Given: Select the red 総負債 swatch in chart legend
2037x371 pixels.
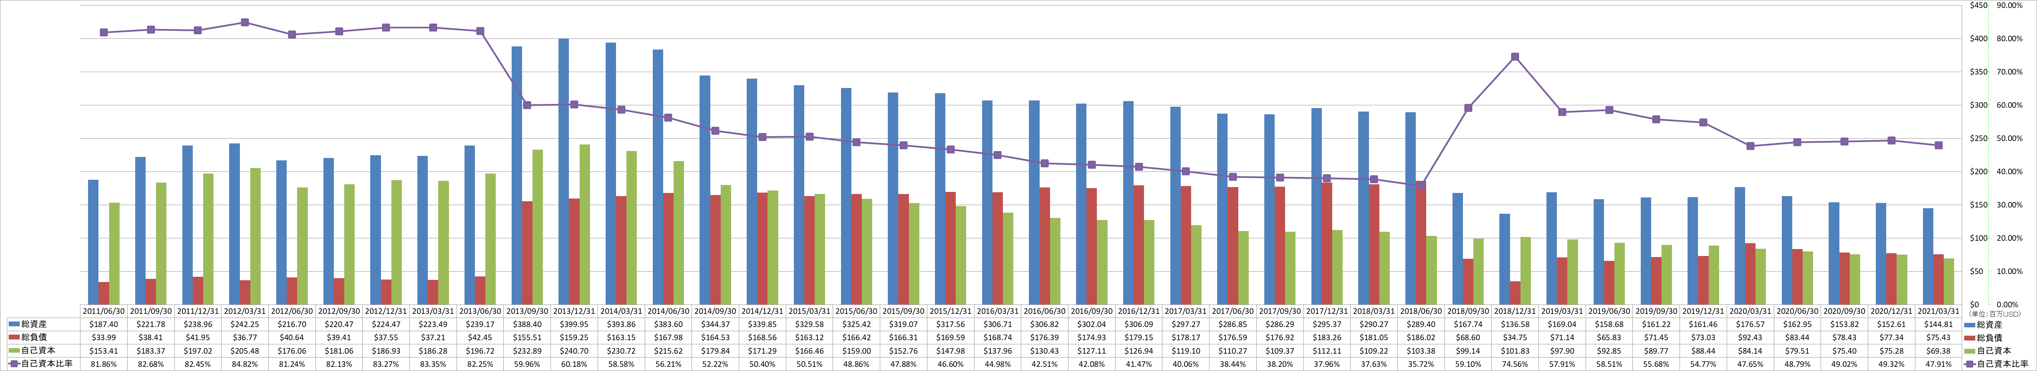Looking at the screenshot, I should click(1970, 338).
